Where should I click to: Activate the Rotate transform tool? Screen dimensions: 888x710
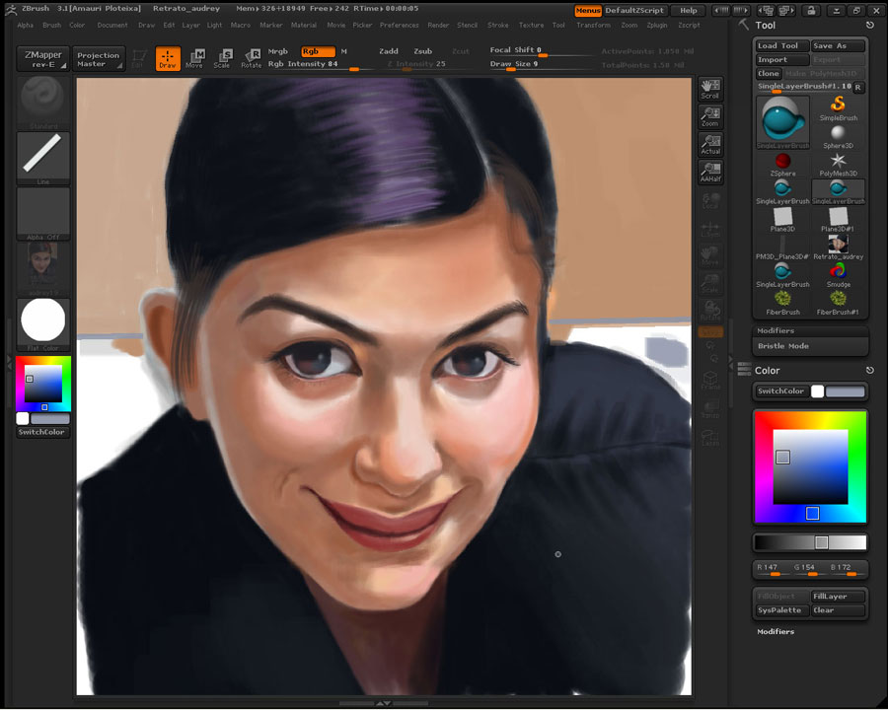[x=251, y=58]
